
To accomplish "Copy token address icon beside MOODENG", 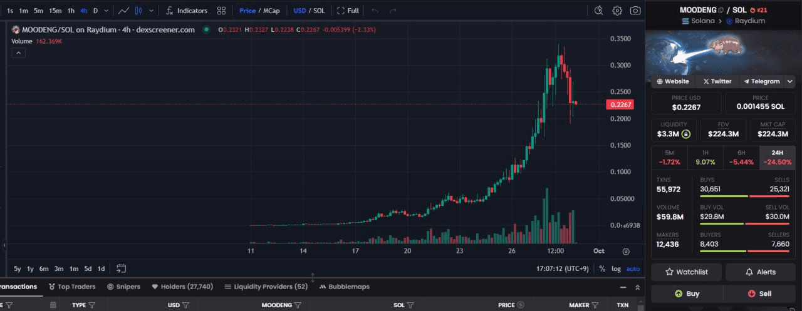I will point(721,10).
